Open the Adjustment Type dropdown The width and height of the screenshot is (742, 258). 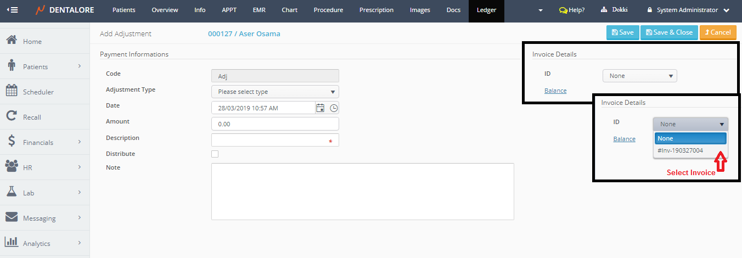(275, 92)
